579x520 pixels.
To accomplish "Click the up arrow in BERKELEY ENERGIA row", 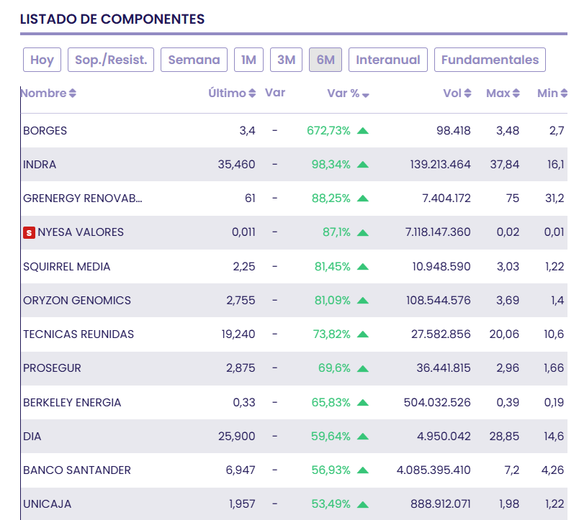I will (x=363, y=402).
